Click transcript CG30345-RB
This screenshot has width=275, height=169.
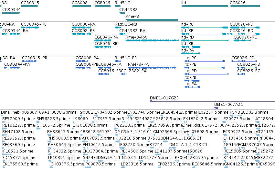[x=30, y=28]
